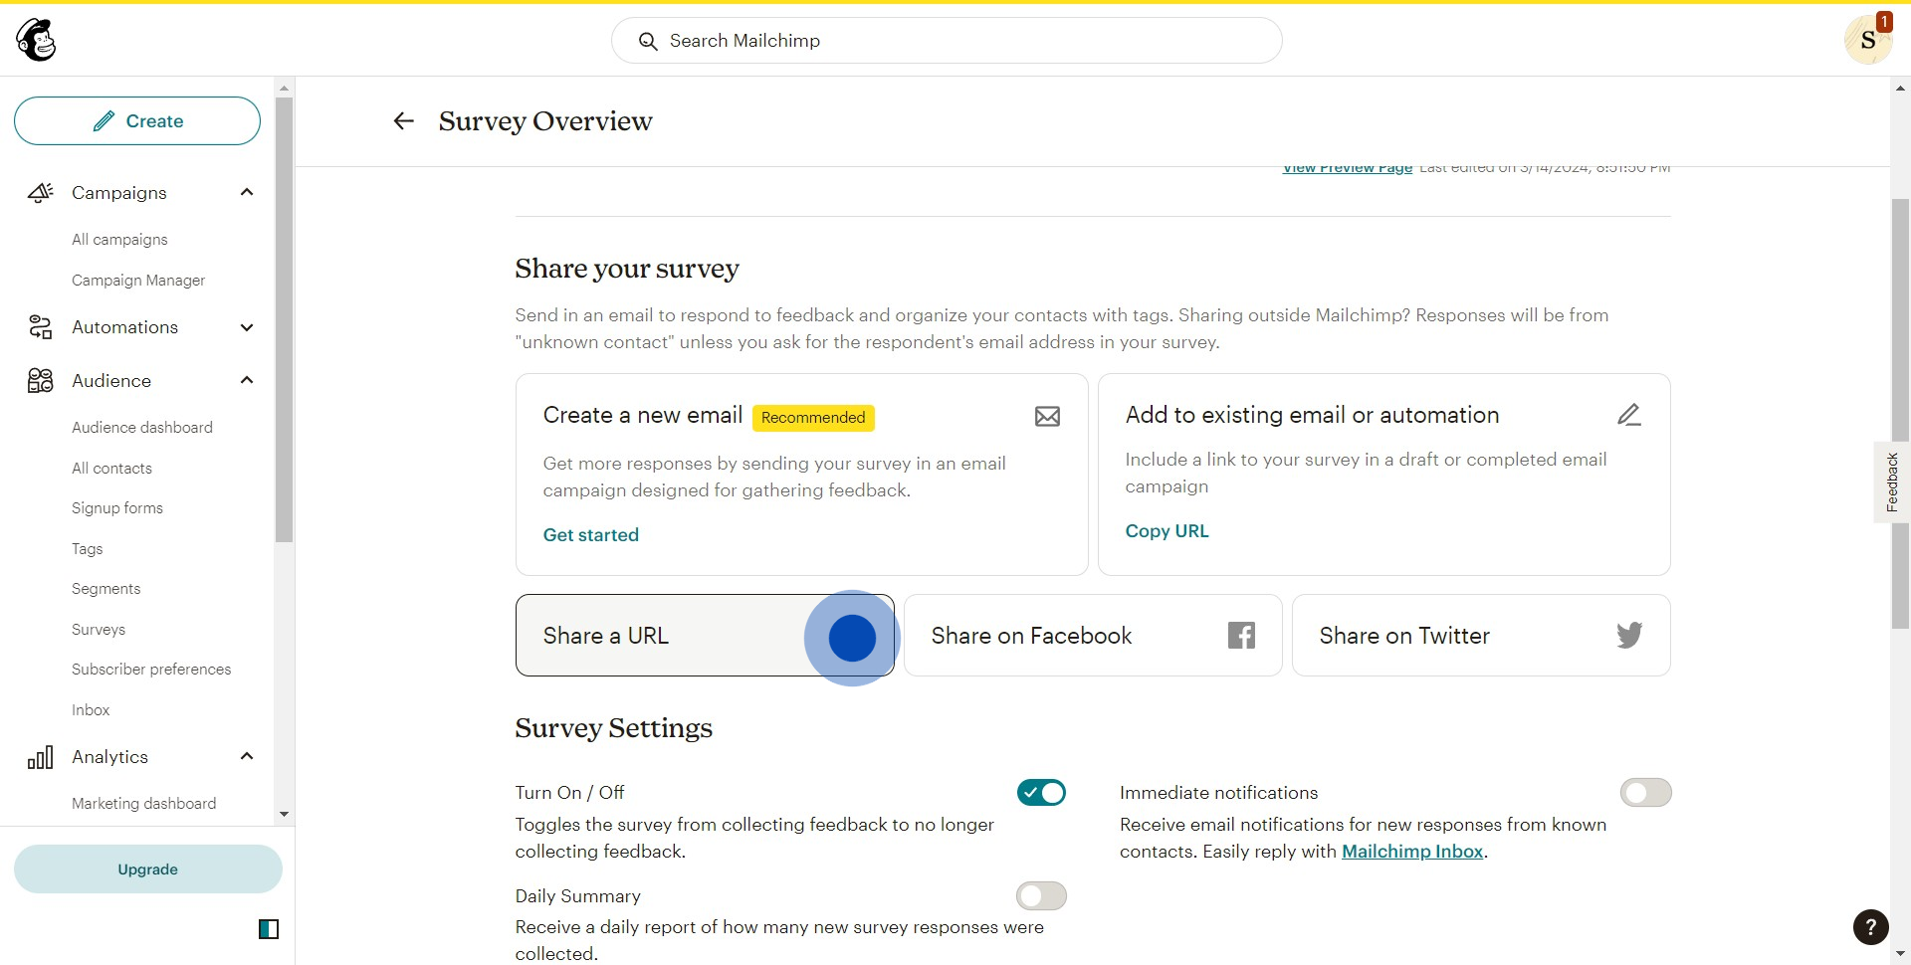Click the search magnifier icon
This screenshot has height=965, width=1911.
[648, 41]
